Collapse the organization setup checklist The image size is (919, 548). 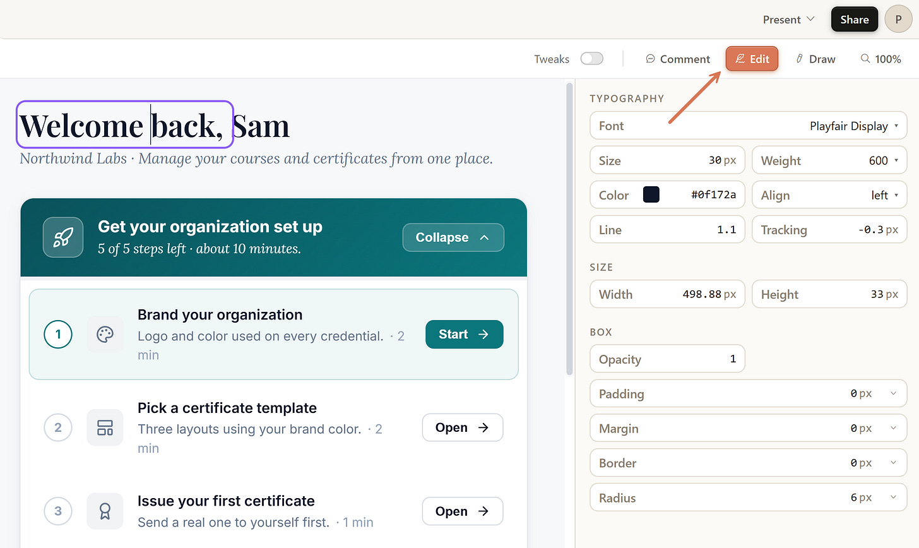(453, 237)
